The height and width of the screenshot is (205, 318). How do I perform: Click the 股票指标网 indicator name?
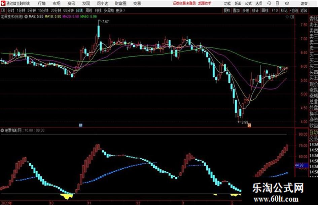13,130
